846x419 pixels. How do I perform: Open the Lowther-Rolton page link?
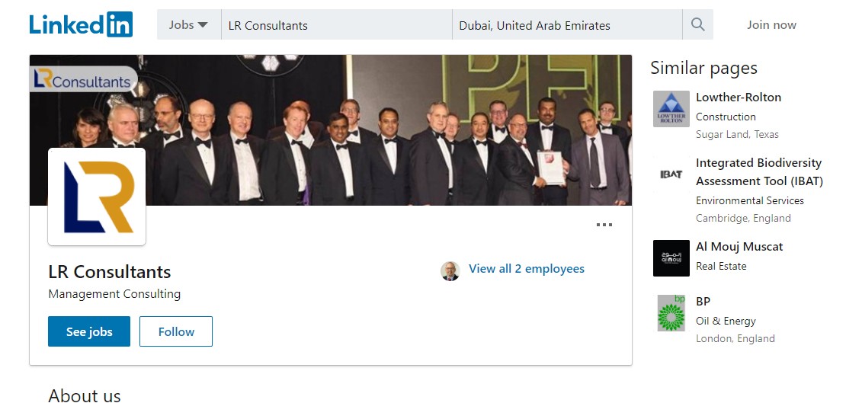pyautogui.click(x=739, y=98)
